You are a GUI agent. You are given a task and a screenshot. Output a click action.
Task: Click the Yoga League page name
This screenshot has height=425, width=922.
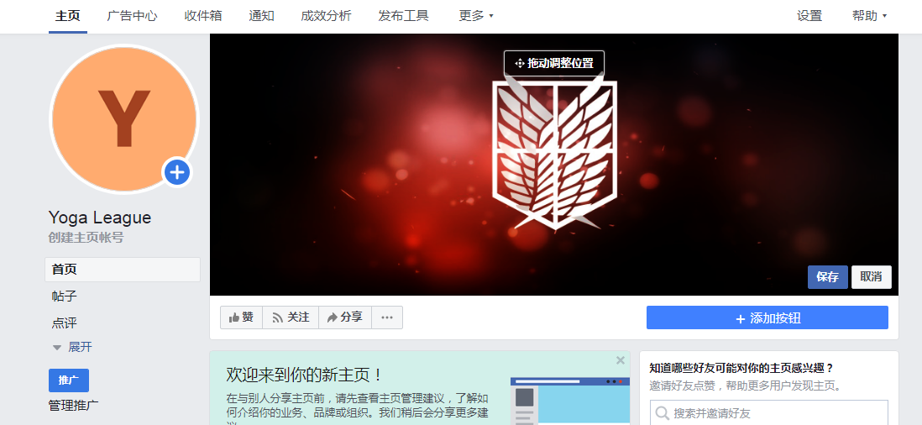pos(100,218)
